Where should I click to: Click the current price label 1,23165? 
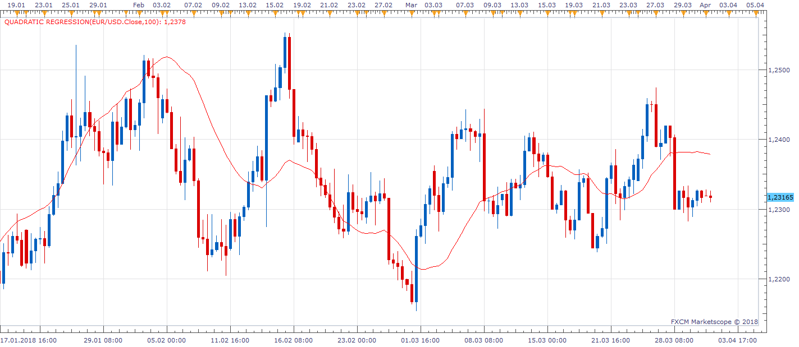pyautogui.click(x=780, y=197)
